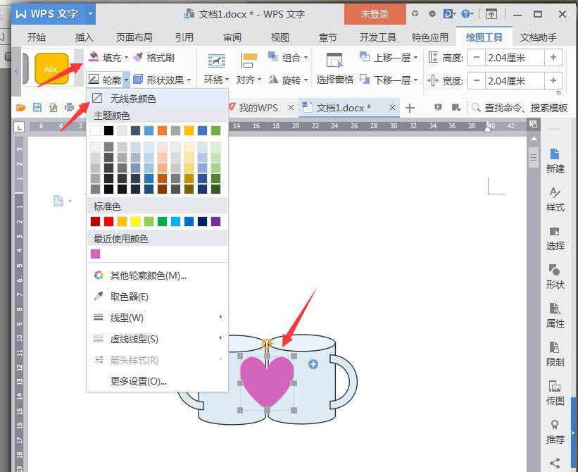Screen dimensions: 578x472
Task: Switch to the 引用 ribbon tab
Action: (184, 37)
